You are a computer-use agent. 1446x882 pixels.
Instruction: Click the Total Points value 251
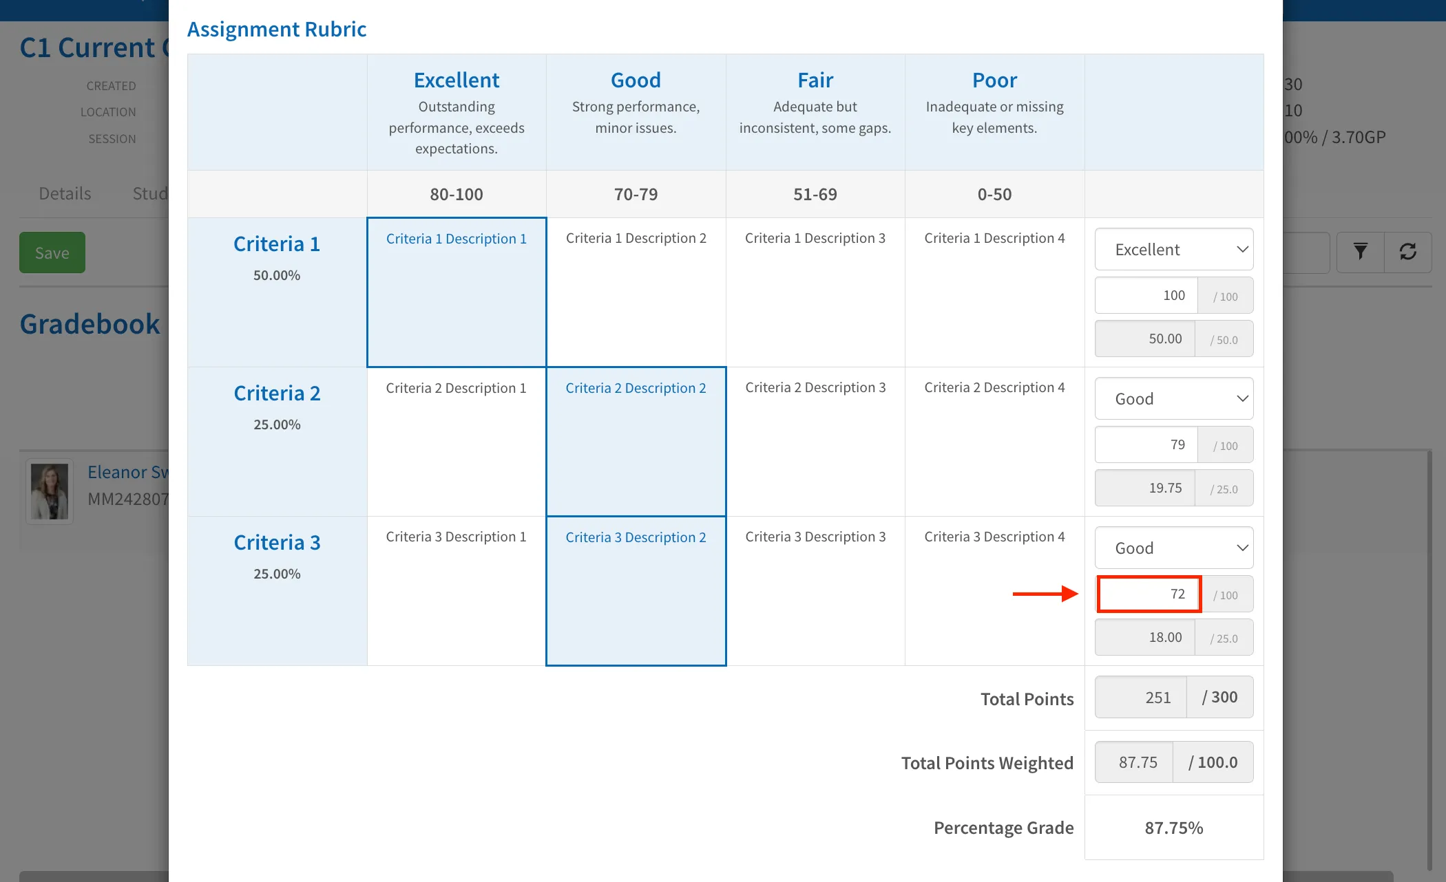click(1141, 697)
